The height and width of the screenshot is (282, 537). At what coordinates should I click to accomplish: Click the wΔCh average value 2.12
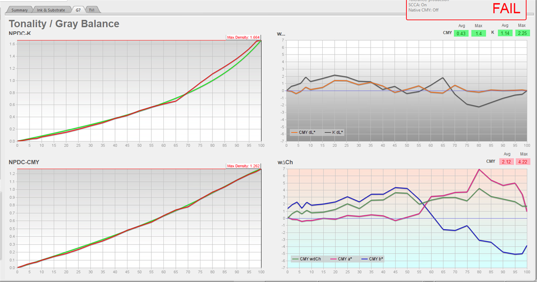pyautogui.click(x=506, y=161)
